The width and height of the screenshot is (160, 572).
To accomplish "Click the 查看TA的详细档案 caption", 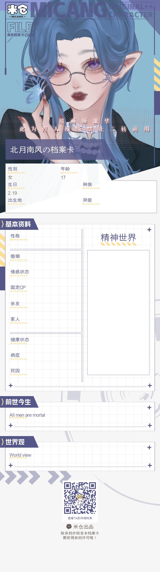I will pos(80,518).
